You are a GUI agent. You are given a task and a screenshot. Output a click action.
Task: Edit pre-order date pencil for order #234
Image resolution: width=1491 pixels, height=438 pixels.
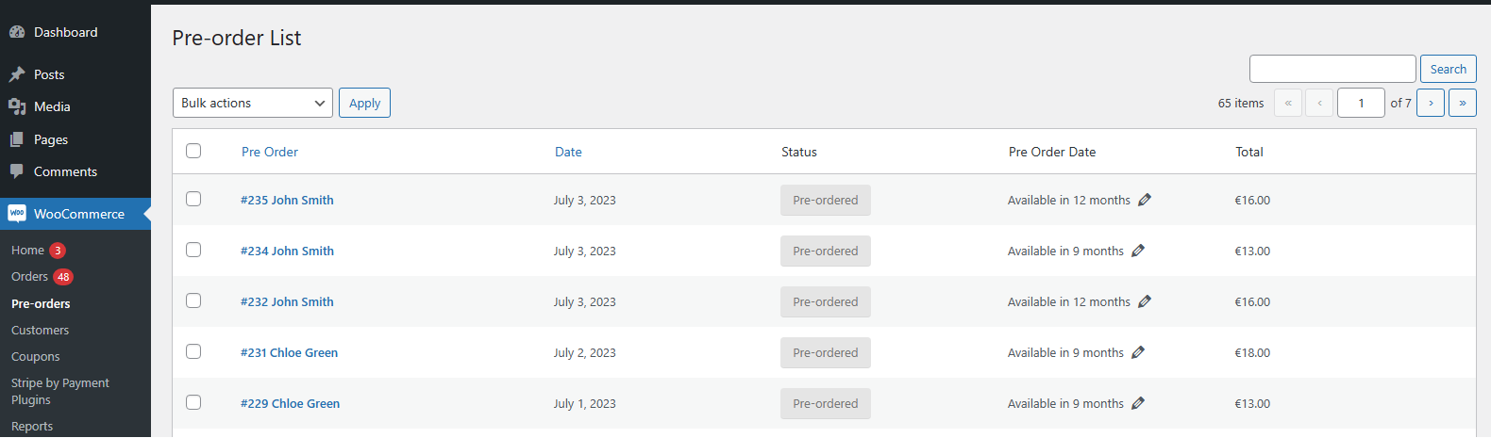pos(1138,251)
